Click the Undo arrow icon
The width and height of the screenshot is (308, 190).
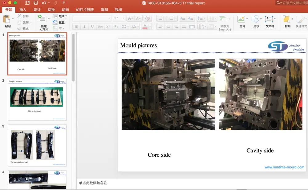coord(44,3)
